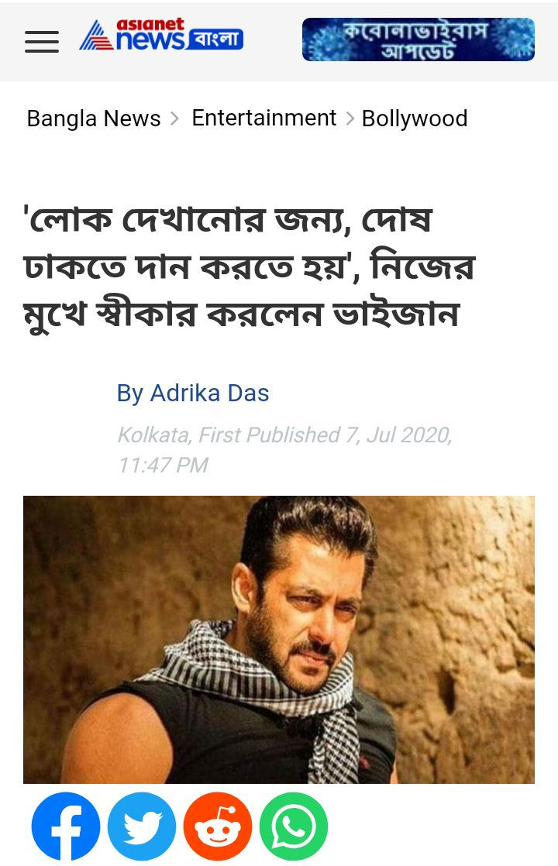Open the Salman Khan article photo
The width and height of the screenshot is (558, 866).
pyautogui.click(x=279, y=640)
